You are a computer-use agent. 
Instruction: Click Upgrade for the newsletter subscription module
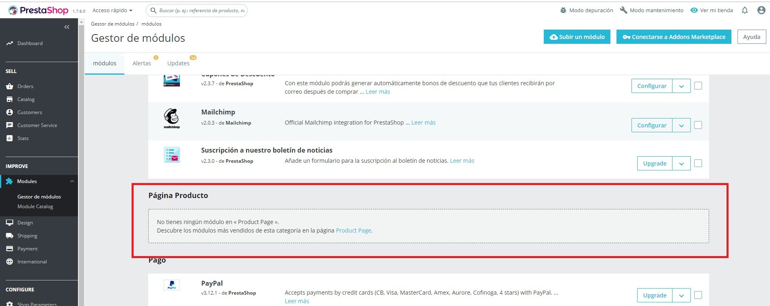(655, 164)
